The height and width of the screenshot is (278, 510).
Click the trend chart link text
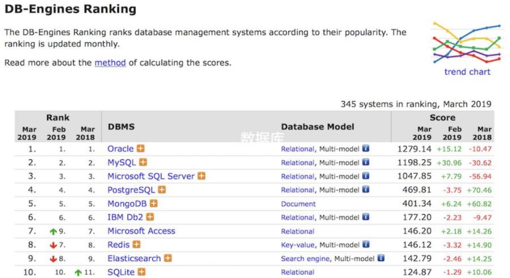coord(467,72)
